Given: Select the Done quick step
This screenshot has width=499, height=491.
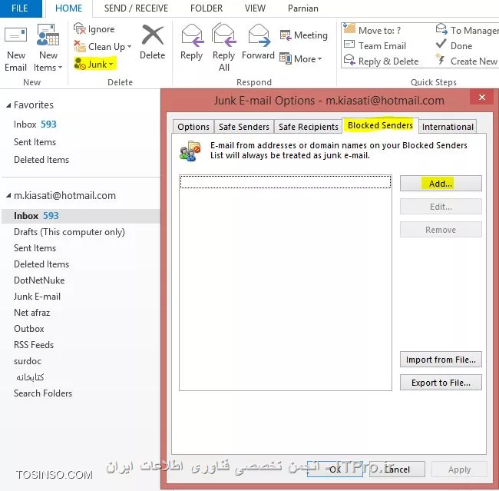Looking at the screenshot, I should 454,45.
